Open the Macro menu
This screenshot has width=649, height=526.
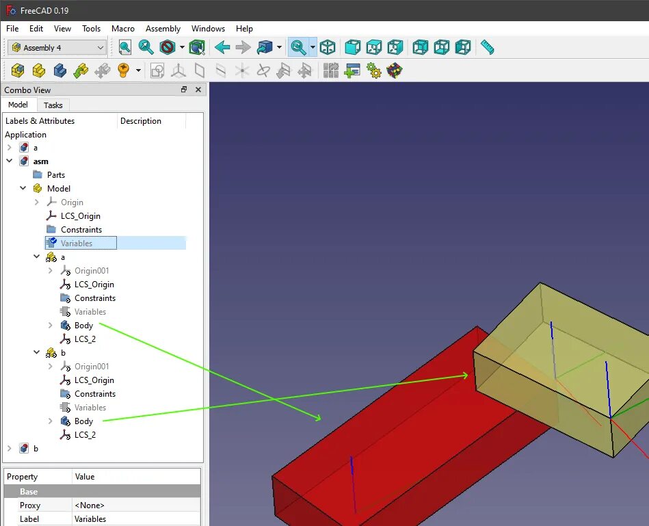point(123,29)
